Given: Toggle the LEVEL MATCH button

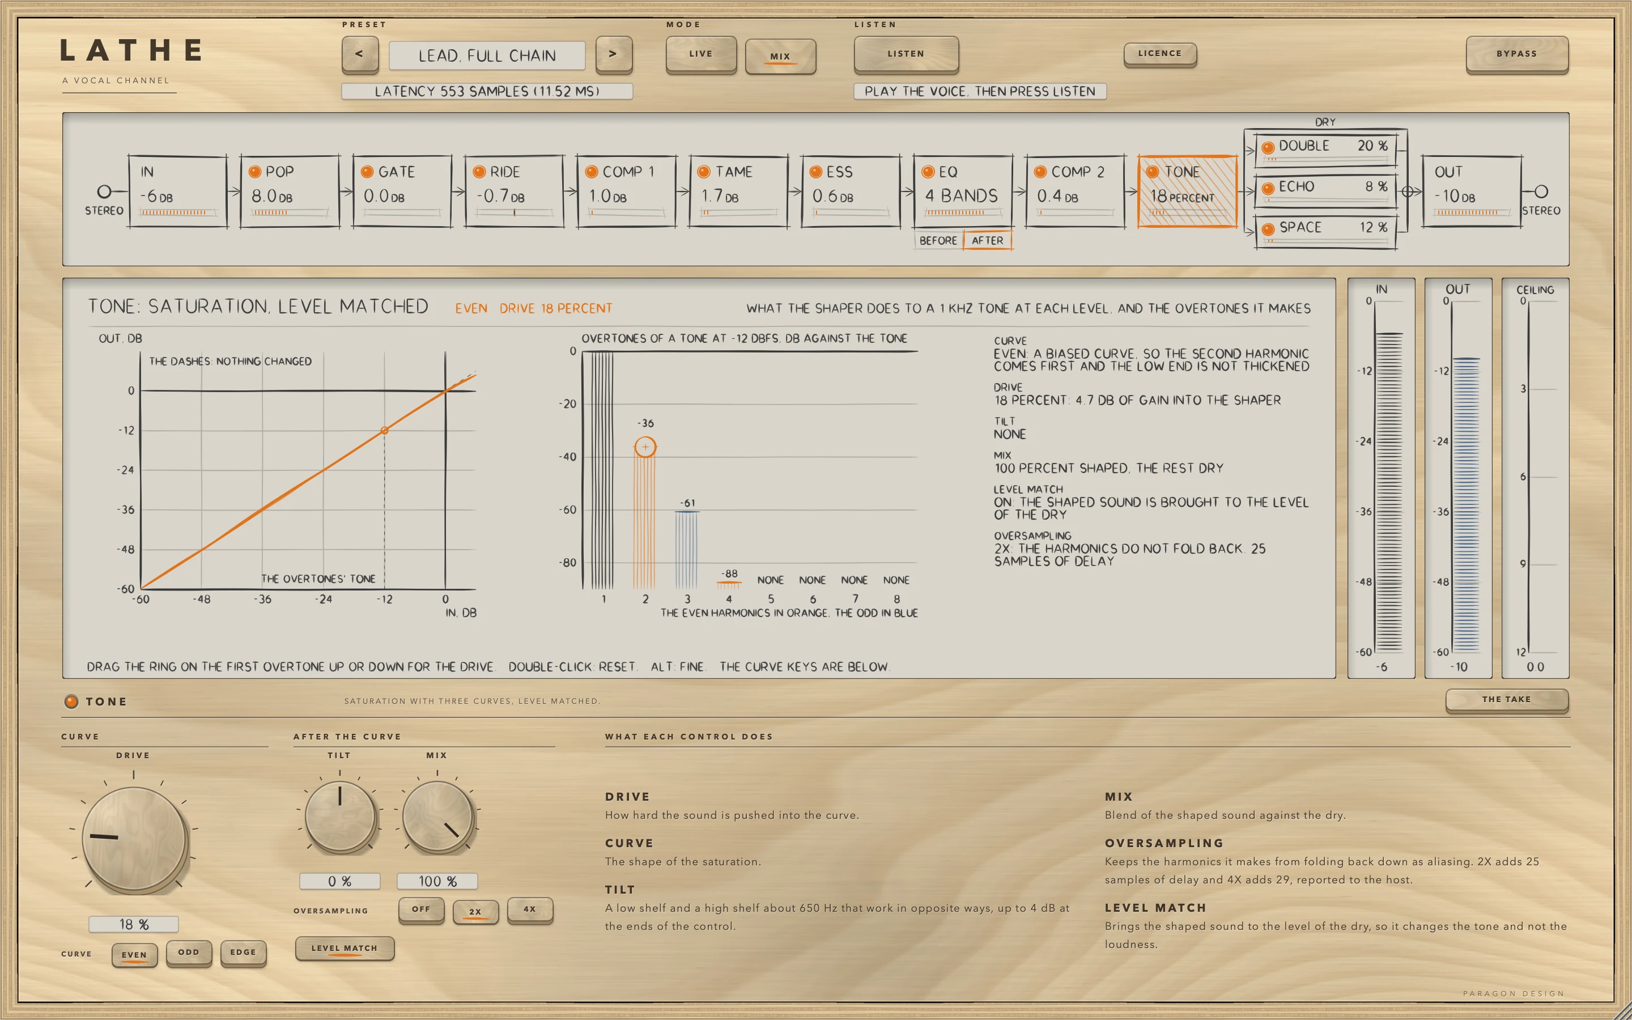Looking at the screenshot, I should tap(345, 949).
